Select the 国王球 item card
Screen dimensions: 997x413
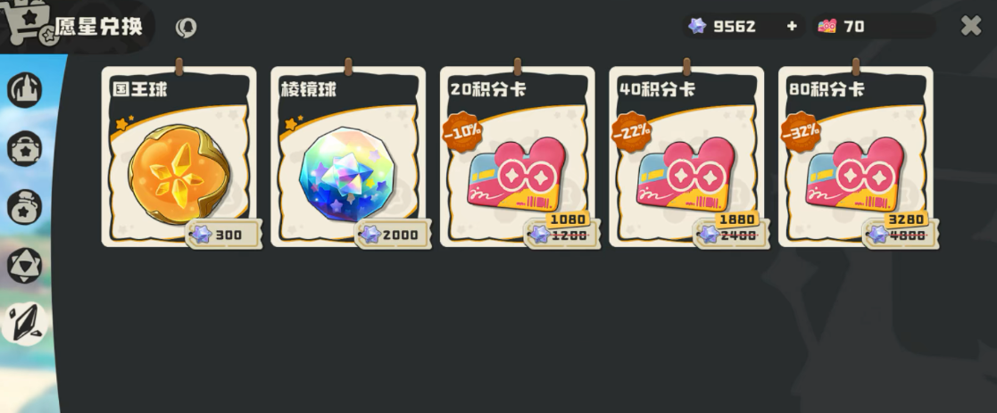[x=179, y=156]
